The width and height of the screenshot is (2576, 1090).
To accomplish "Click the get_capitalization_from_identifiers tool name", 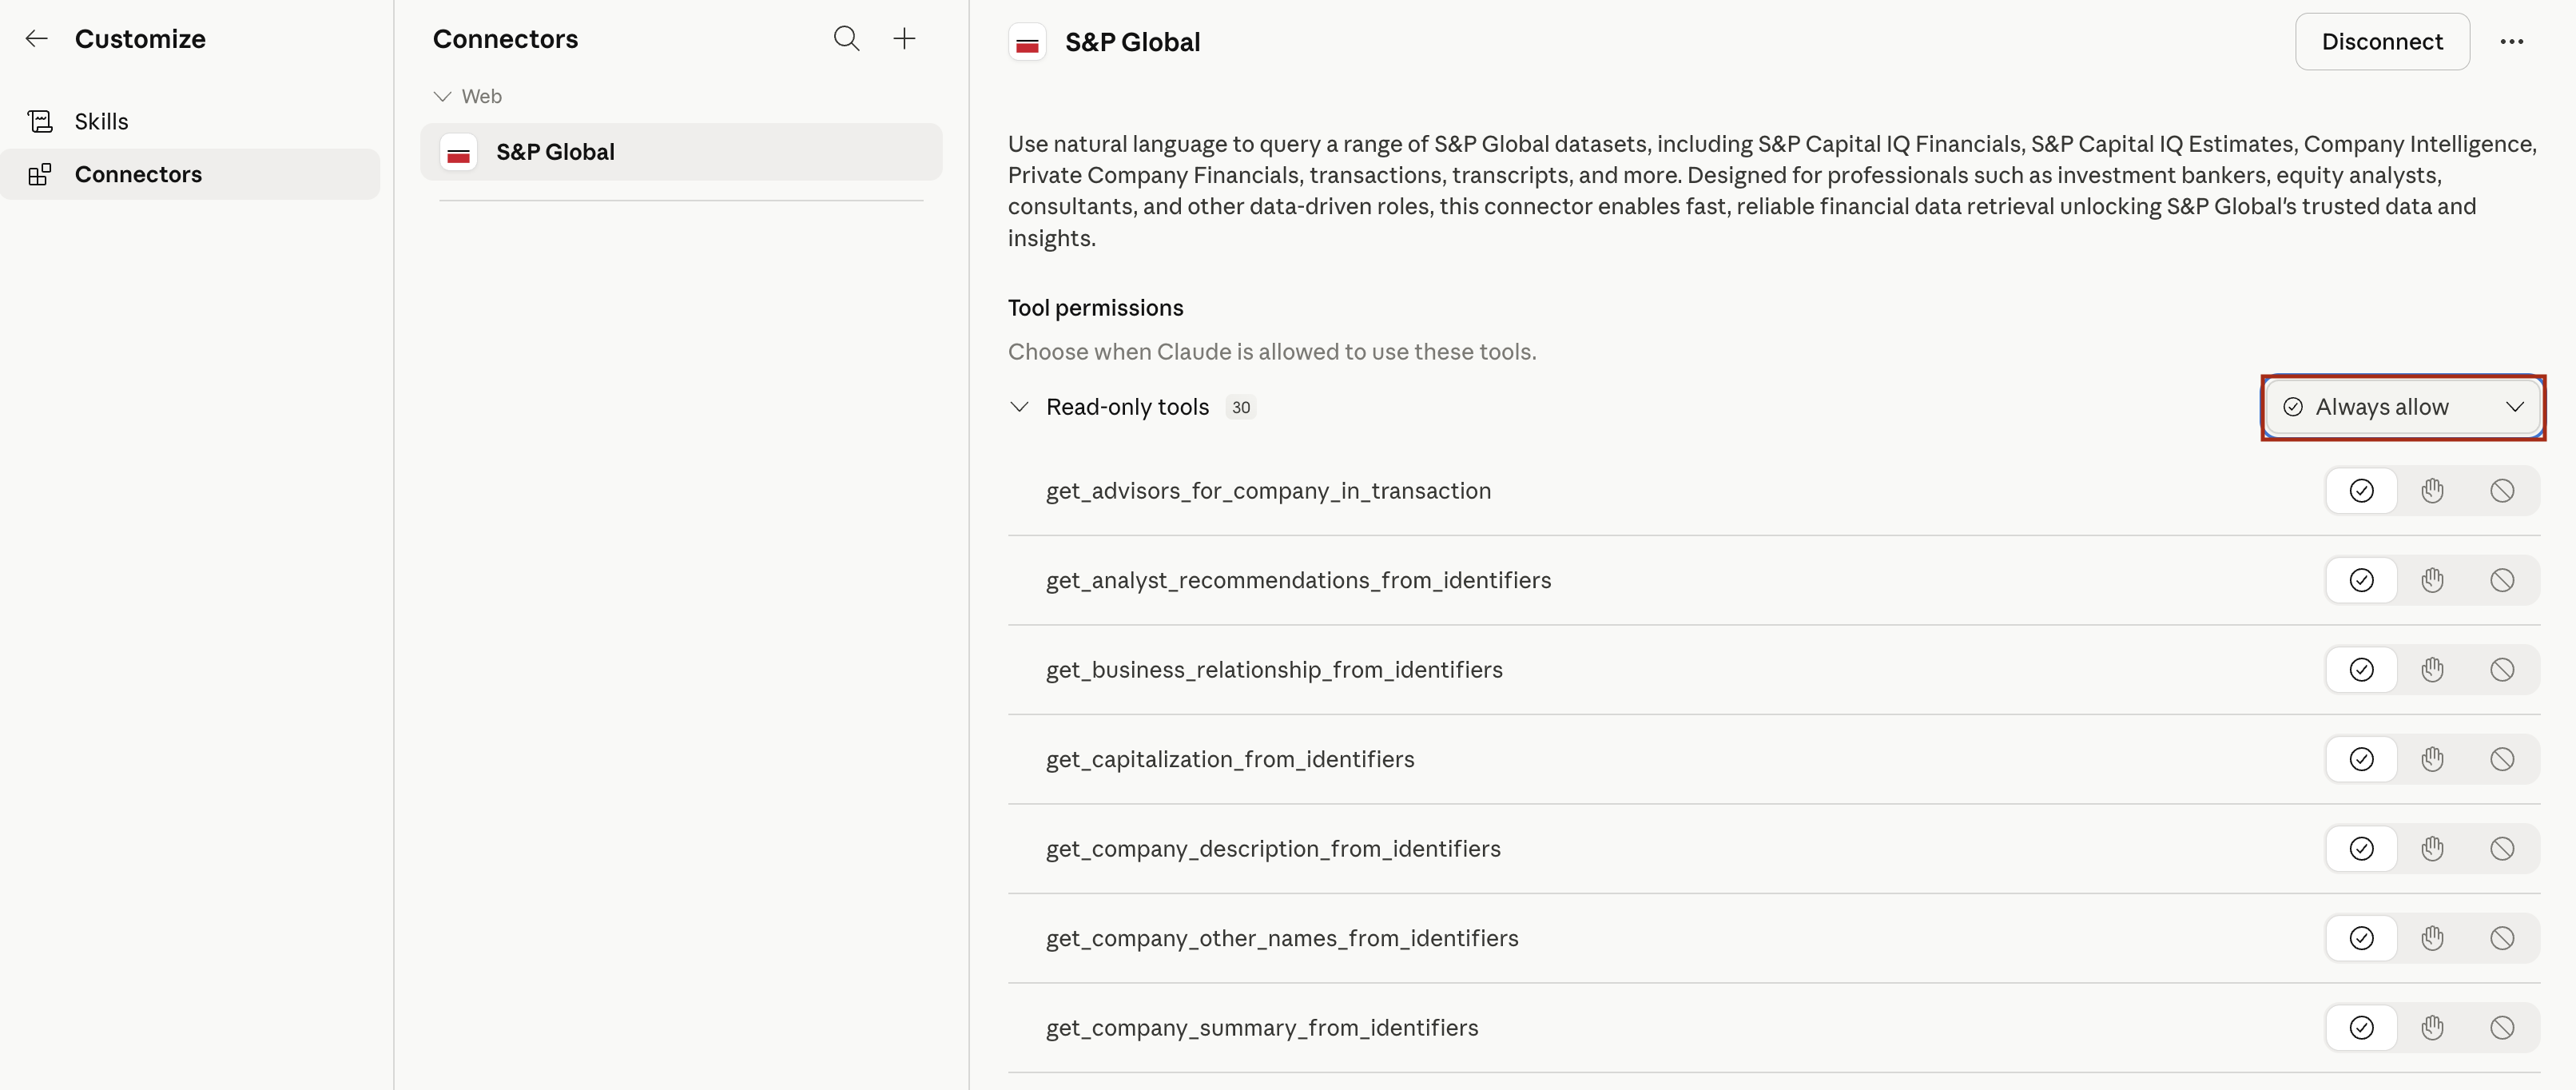I will pos(1230,759).
